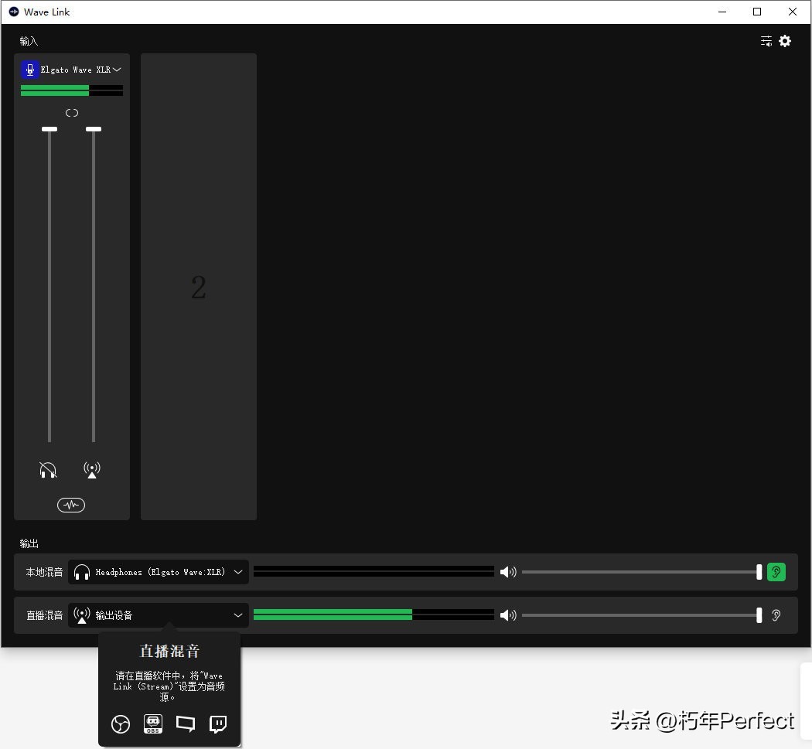Click the Wave Link (Stream) instruction text
This screenshot has width=812, height=749.
click(x=169, y=686)
